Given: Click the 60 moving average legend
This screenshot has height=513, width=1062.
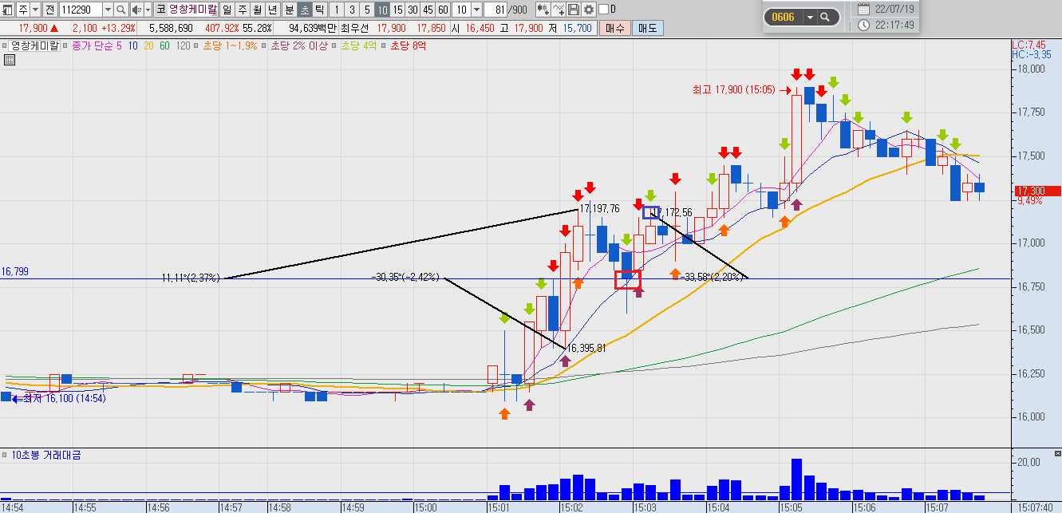Looking at the screenshot, I should tap(164, 45).
